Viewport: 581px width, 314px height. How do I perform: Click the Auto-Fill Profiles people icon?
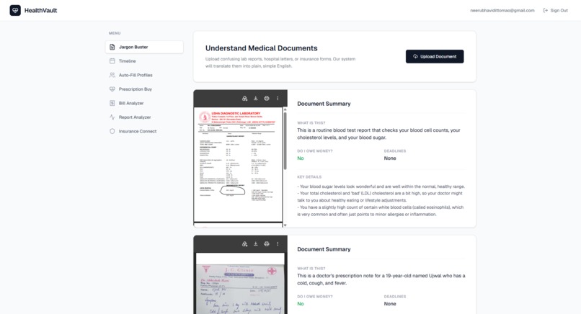[x=112, y=75]
